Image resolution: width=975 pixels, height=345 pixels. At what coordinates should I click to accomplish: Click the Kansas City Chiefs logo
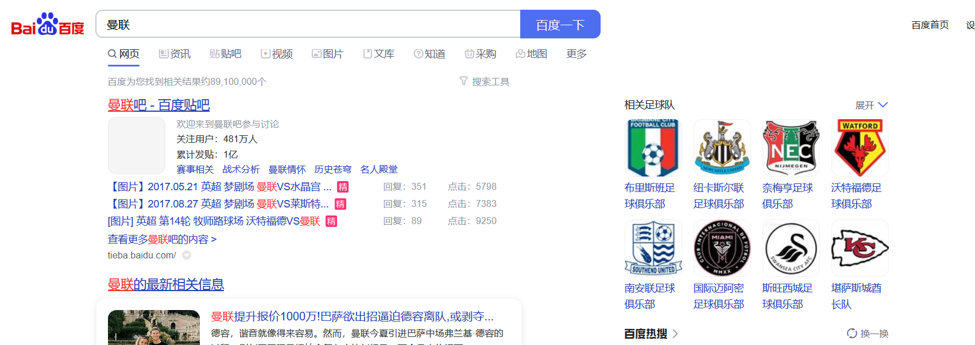(860, 248)
